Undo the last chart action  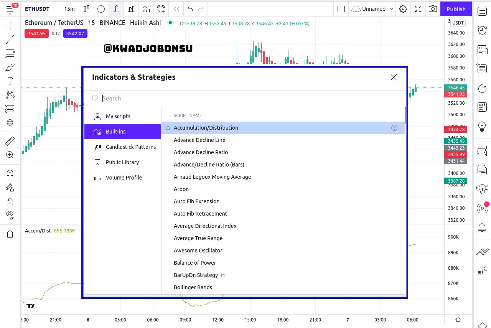click(x=190, y=8)
